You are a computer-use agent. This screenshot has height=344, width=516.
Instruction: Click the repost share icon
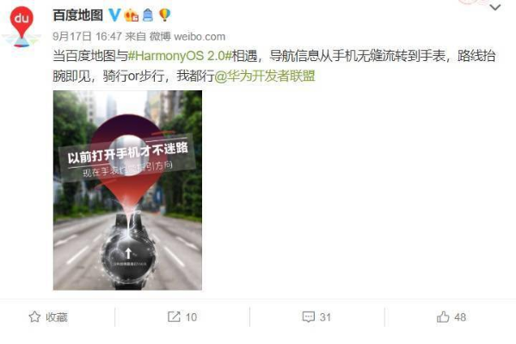point(174,316)
